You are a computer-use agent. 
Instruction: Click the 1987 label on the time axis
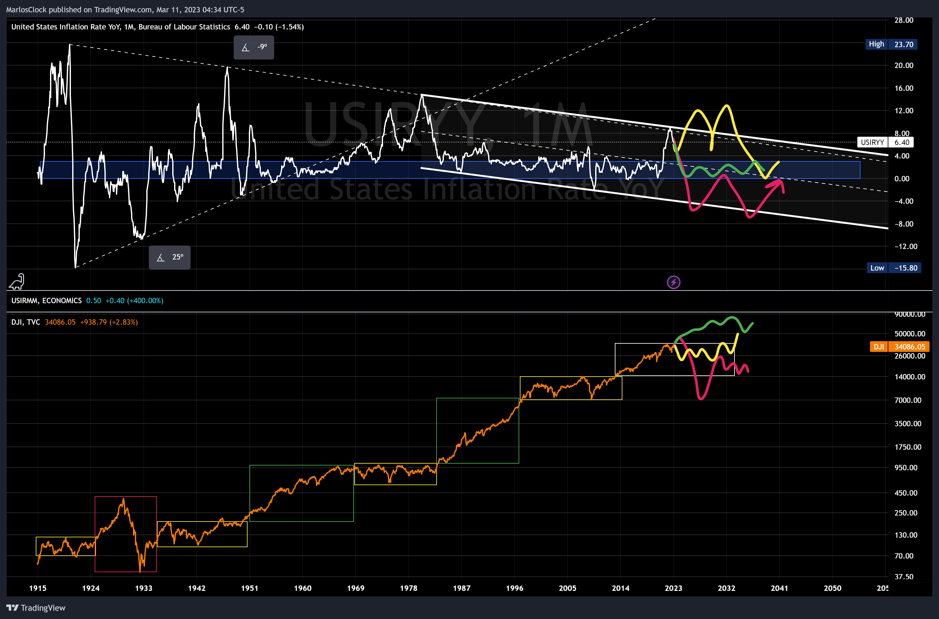click(462, 588)
